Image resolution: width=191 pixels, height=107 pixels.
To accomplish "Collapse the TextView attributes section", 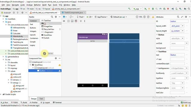I will (157, 51).
